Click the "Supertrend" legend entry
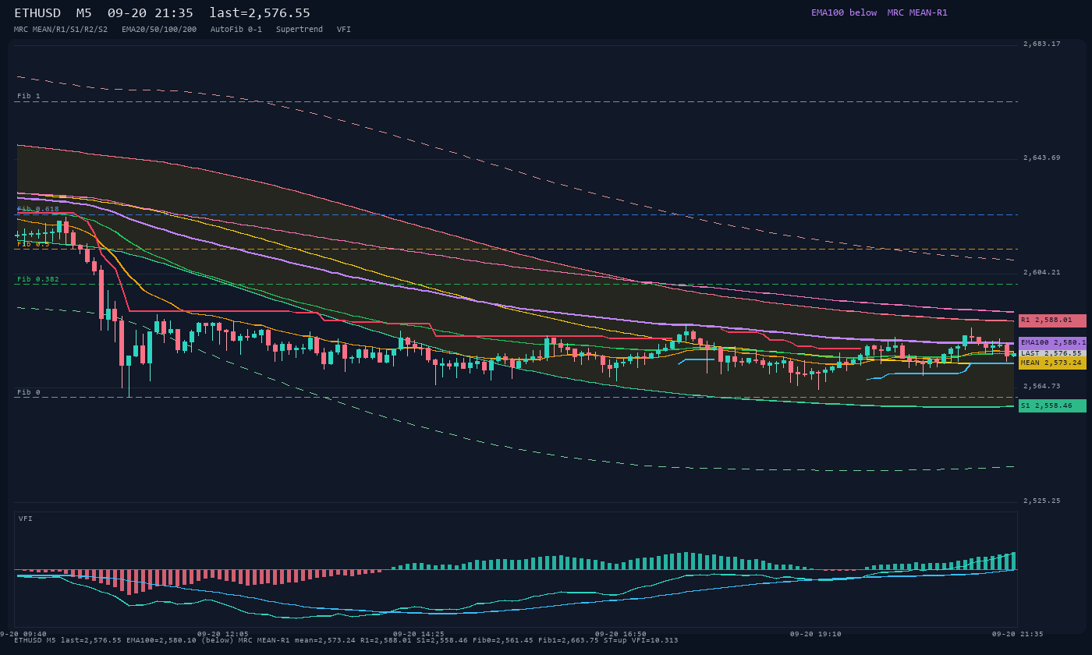The width and height of the screenshot is (1092, 655). [x=300, y=29]
